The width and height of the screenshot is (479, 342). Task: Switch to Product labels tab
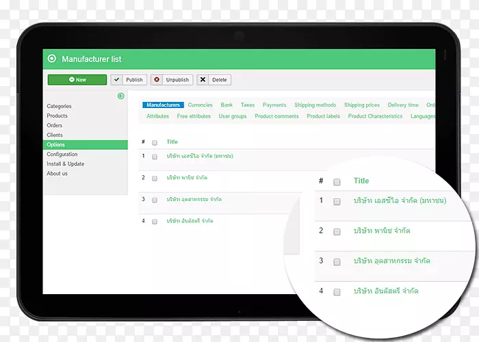coord(323,116)
